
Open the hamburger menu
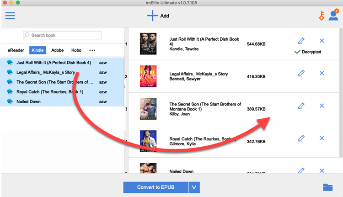click(x=10, y=16)
